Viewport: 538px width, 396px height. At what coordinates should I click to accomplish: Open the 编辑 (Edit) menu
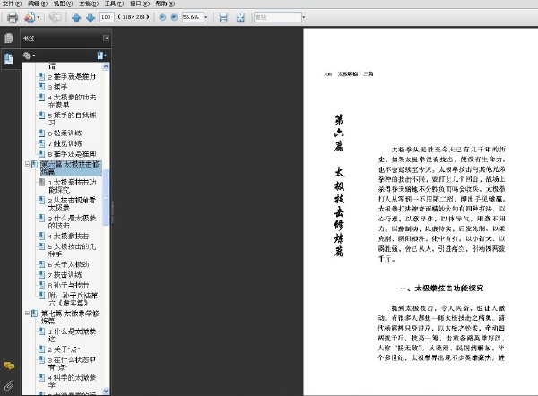click(38, 4)
